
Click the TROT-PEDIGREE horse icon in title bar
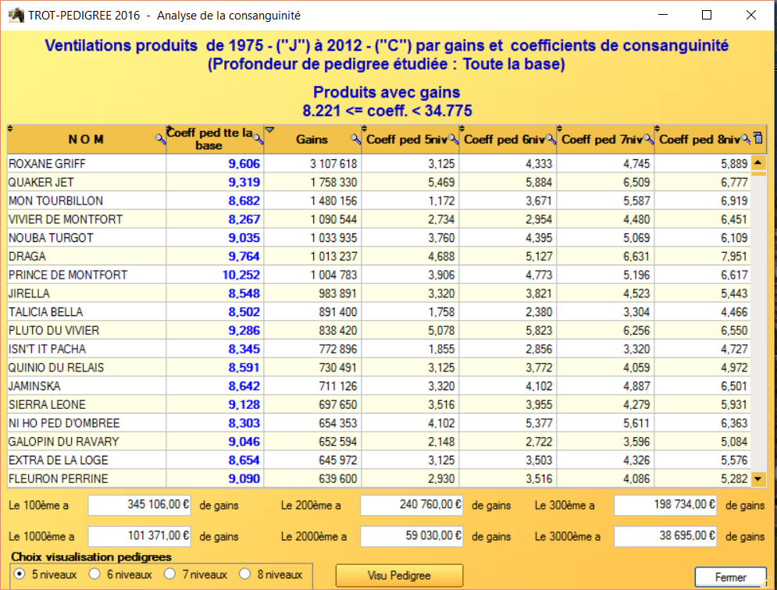(16, 16)
